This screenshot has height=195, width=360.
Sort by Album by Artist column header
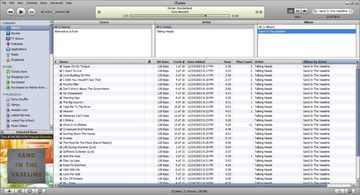[x=331, y=62]
